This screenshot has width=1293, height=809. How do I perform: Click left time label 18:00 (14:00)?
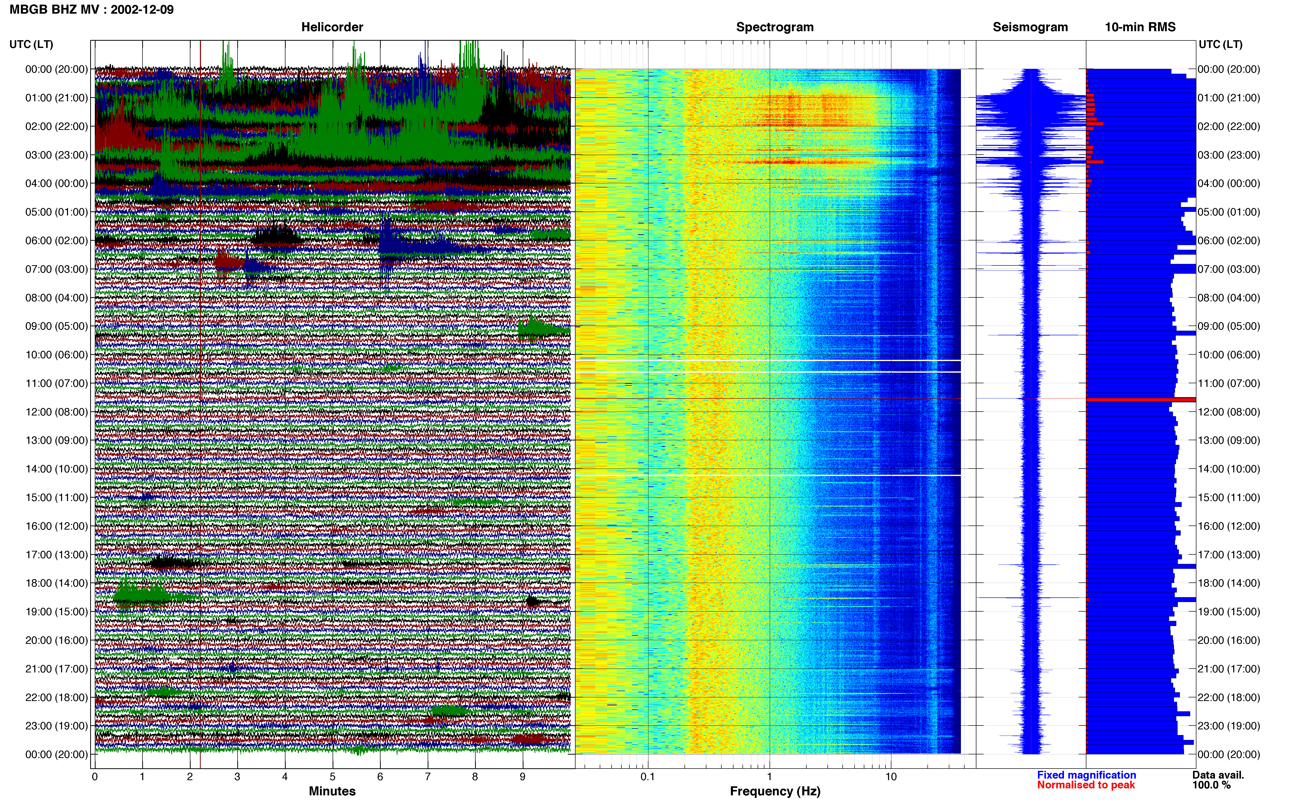[x=57, y=583]
